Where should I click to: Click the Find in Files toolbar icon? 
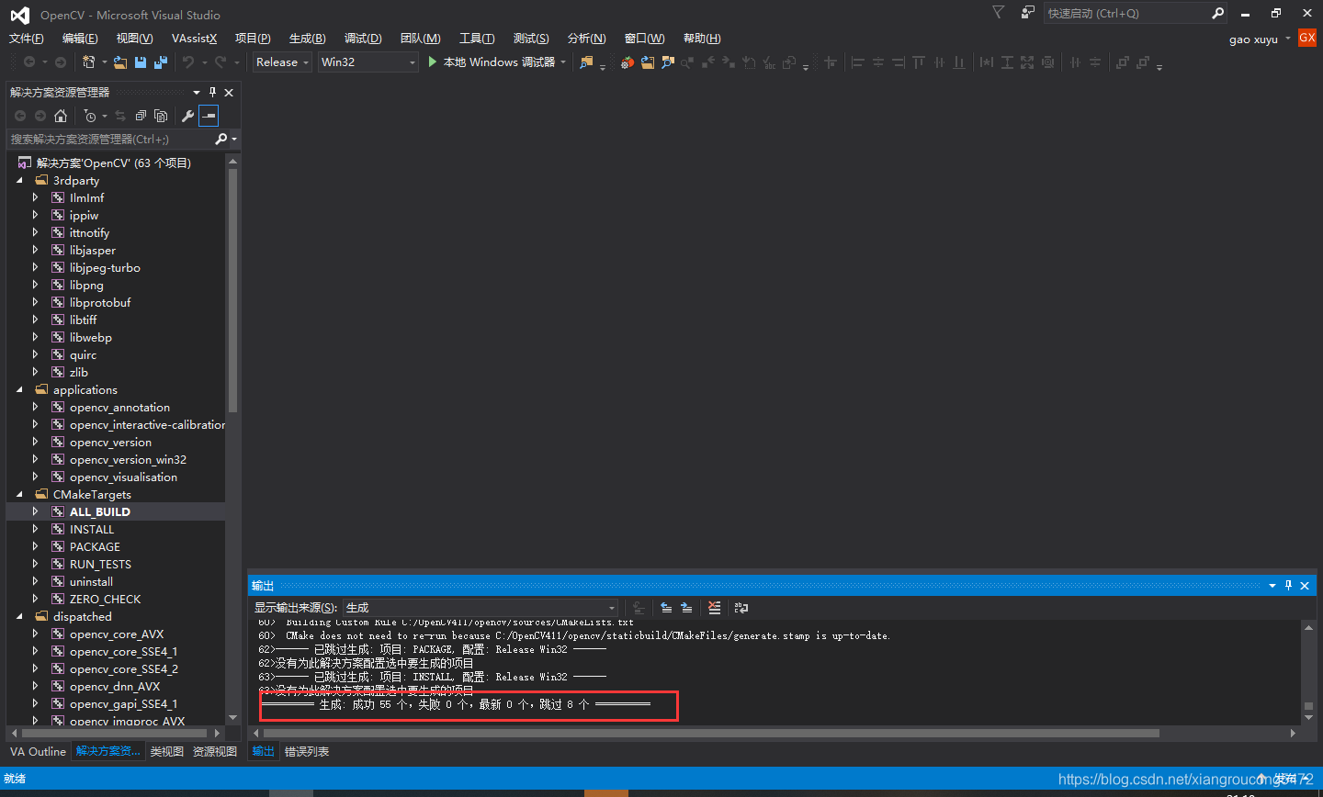click(x=586, y=62)
